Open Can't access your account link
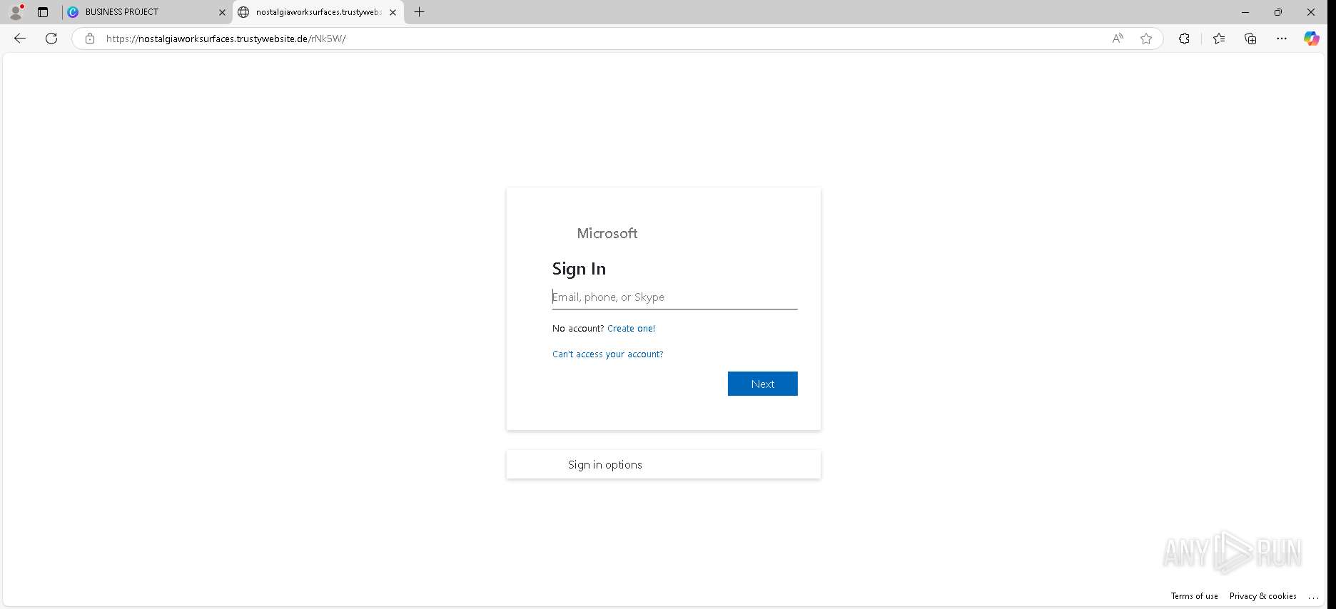The image size is (1336, 609). (607, 354)
